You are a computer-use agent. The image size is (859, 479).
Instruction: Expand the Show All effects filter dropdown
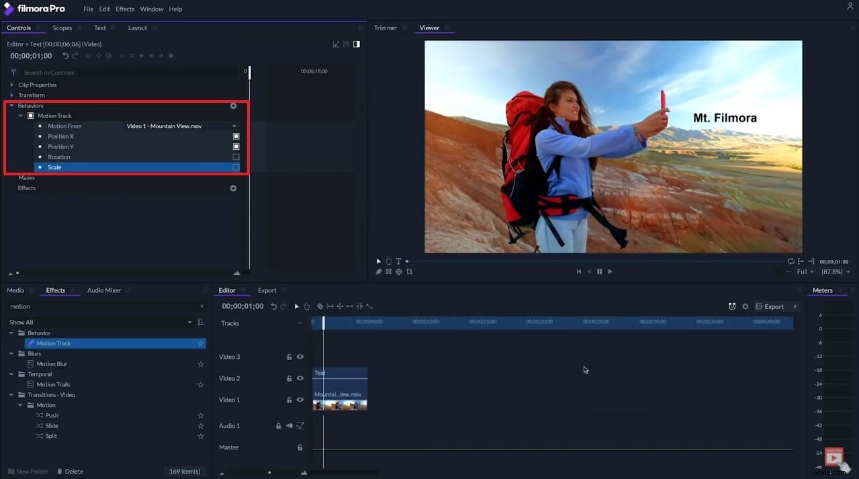click(x=189, y=322)
